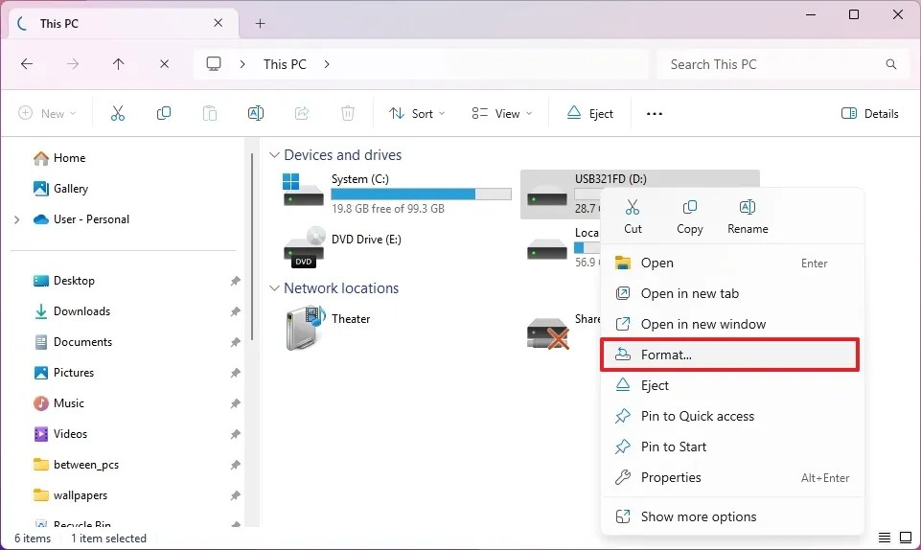This screenshot has width=921, height=550.
Task: Click the Delete trash icon in toolbar
Action: coord(348,113)
